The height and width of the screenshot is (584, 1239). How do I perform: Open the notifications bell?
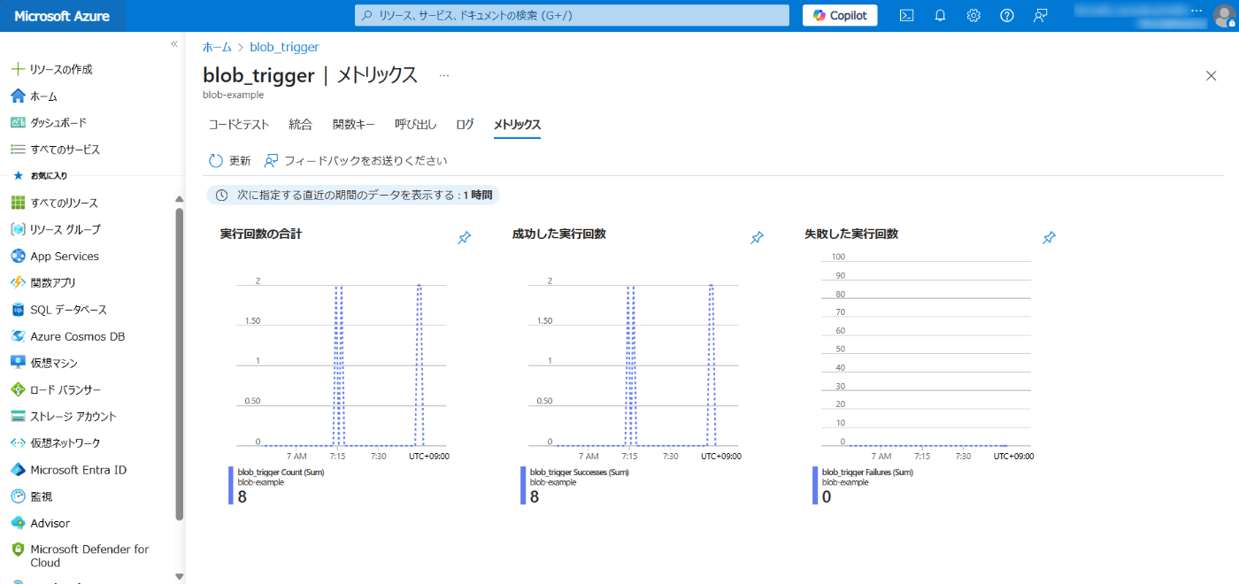(940, 15)
